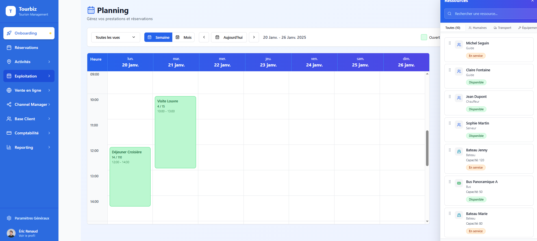Expand the Base Client chevron
537x241 pixels.
click(49, 119)
